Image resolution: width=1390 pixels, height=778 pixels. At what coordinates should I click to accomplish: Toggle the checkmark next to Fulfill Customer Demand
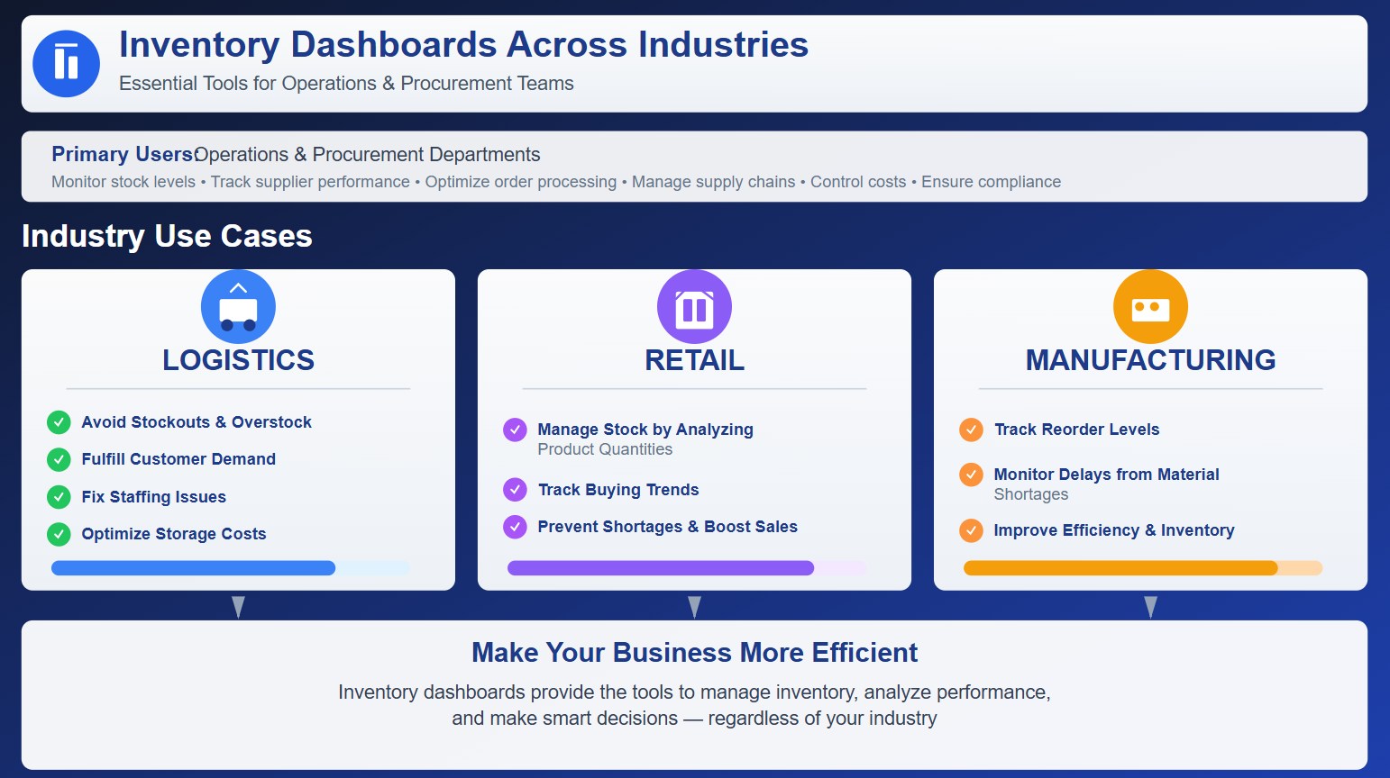(x=58, y=459)
